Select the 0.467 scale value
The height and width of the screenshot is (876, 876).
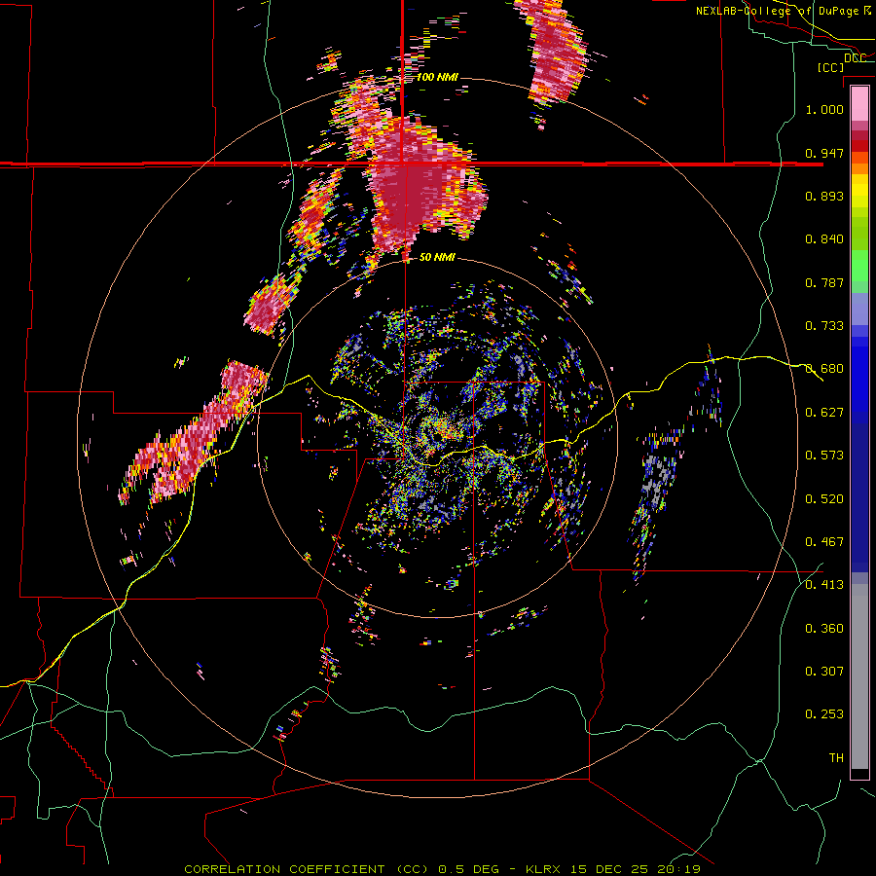824,542
